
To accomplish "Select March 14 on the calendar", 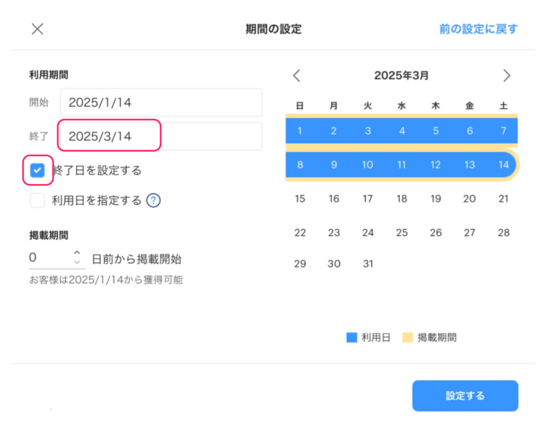I will click(x=504, y=165).
